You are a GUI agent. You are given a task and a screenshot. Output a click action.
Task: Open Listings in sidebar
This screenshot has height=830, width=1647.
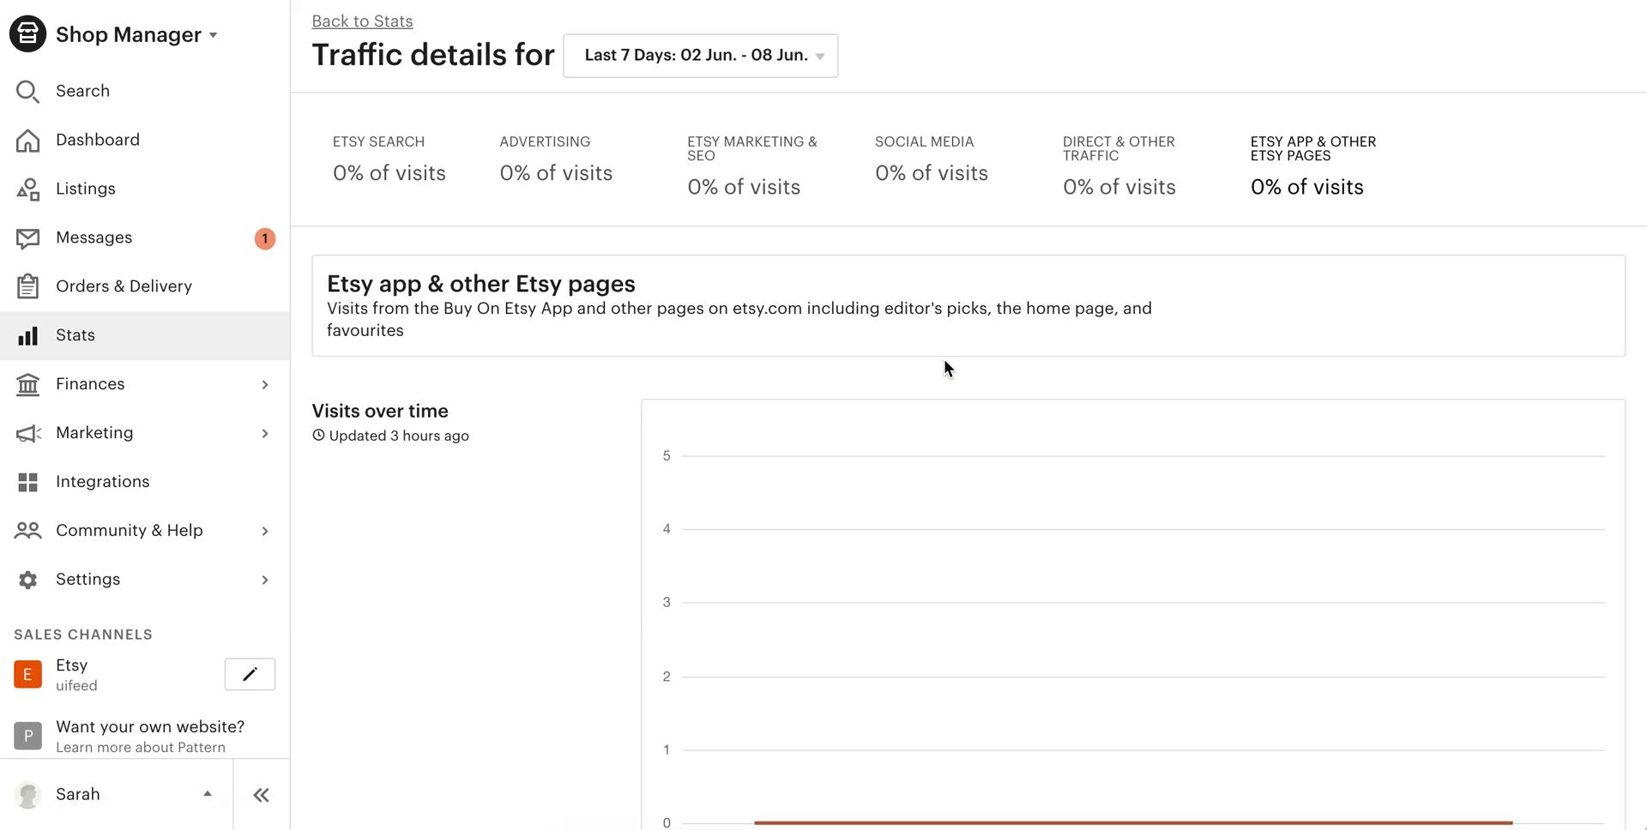point(145,189)
